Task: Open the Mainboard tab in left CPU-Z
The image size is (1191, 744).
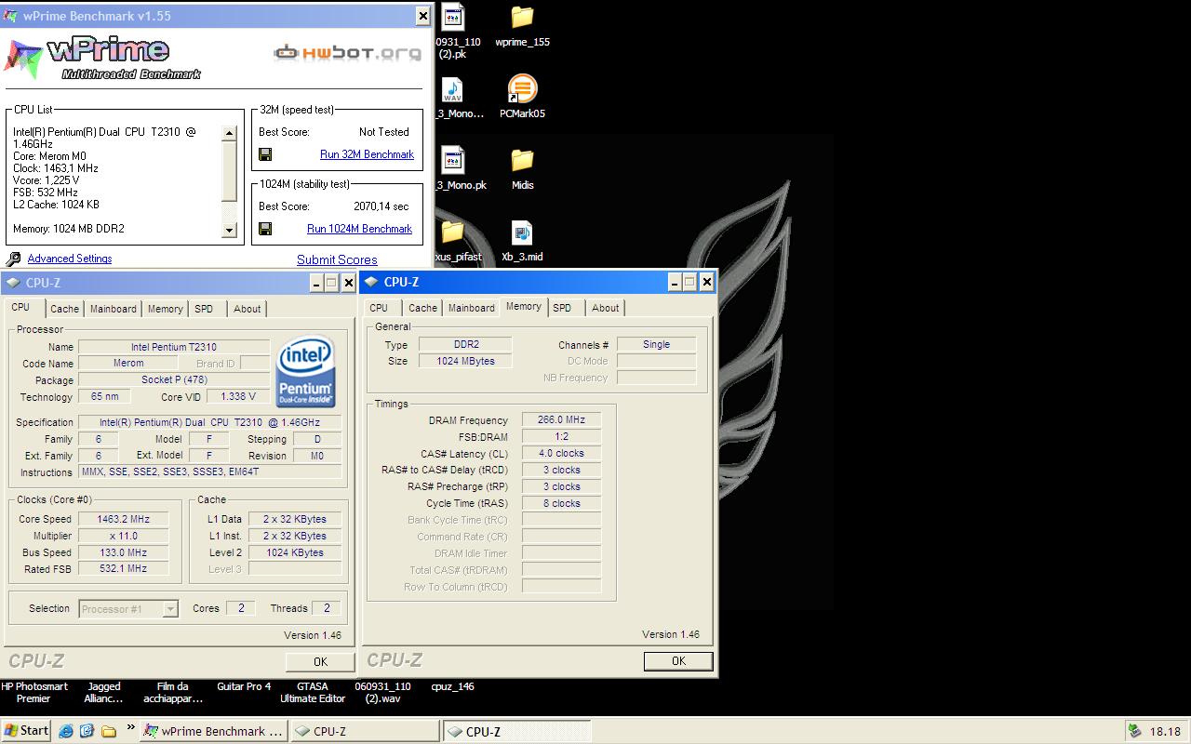Action: click(113, 309)
